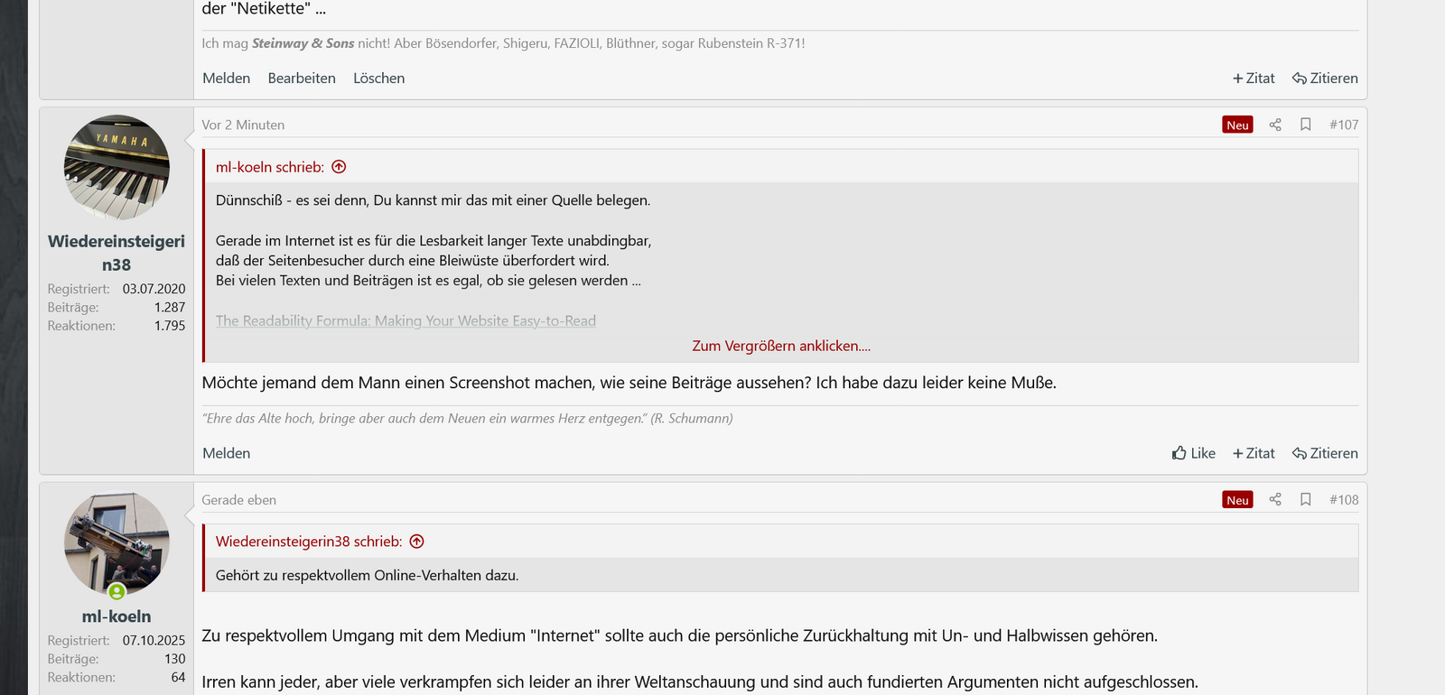Open The Readability Formula link in quote
Image resolution: width=1445 pixels, height=695 pixels.
click(x=406, y=320)
